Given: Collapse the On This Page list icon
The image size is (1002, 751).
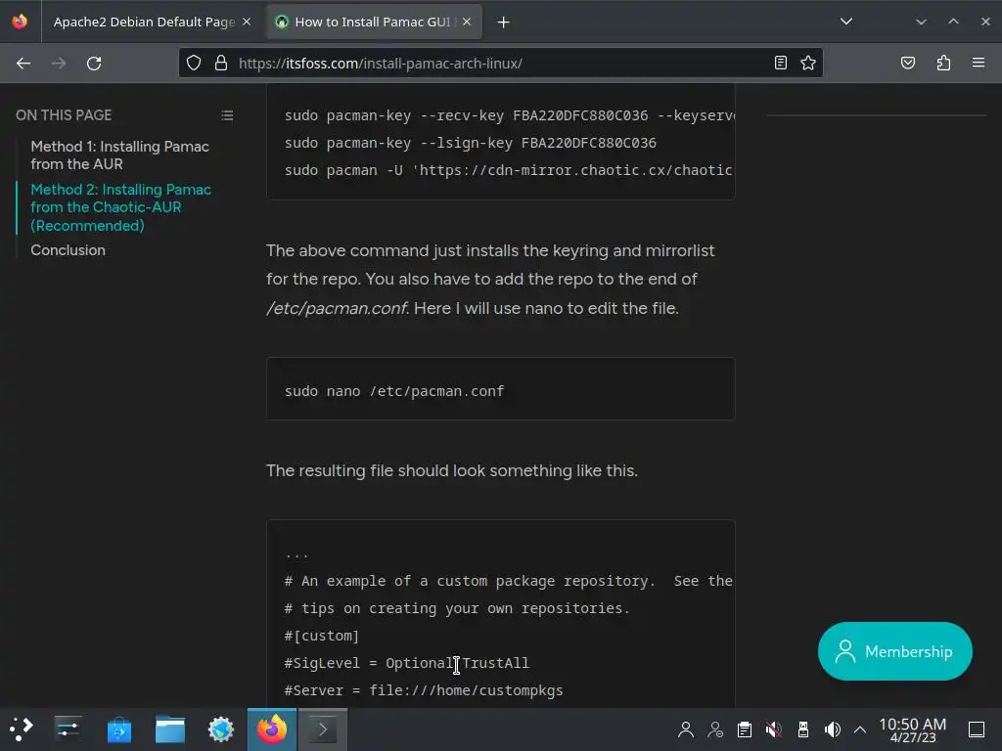Looking at the screenshot, I should tap(227, 115).
